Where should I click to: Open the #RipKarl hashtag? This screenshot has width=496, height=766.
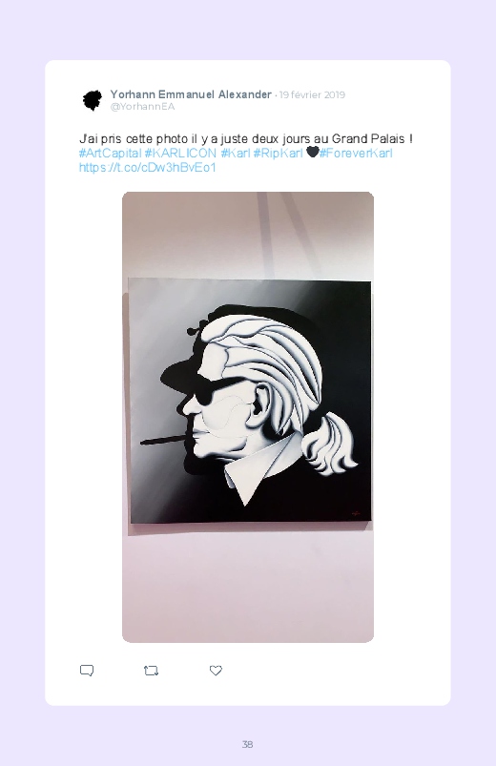pos(279,154)
